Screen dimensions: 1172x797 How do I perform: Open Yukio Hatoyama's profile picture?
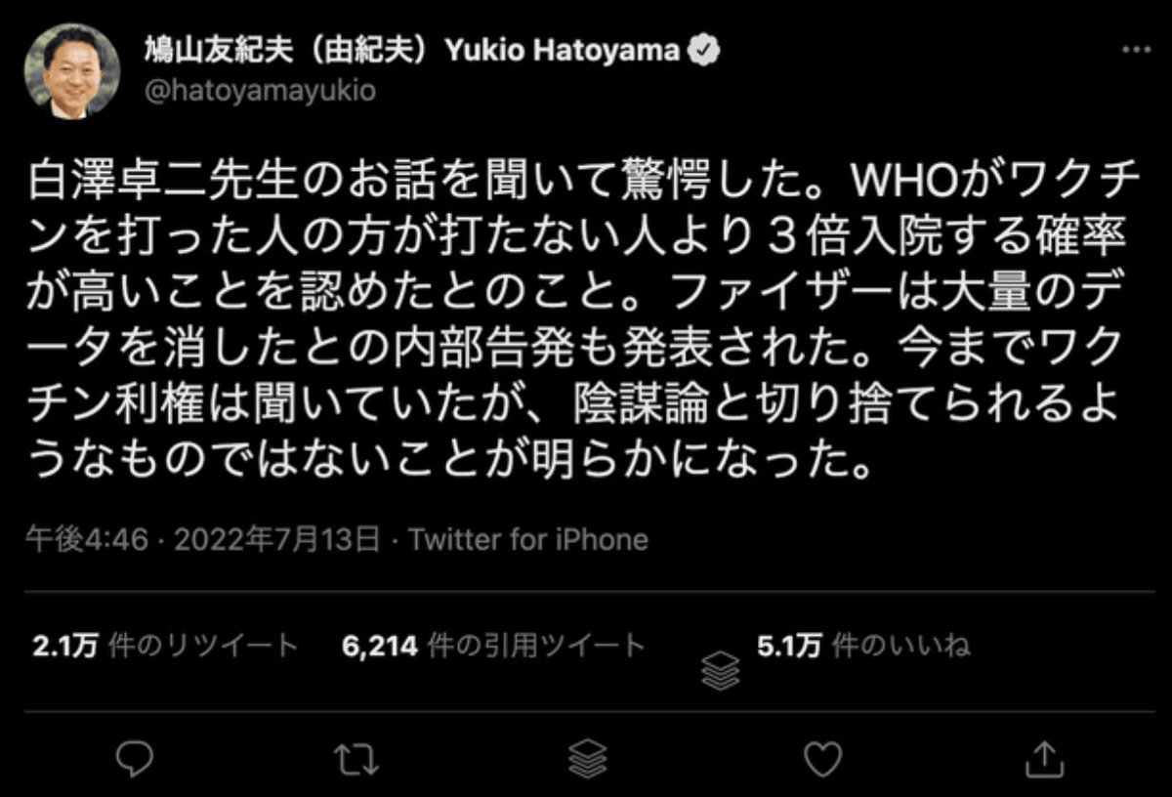point(73,72)
